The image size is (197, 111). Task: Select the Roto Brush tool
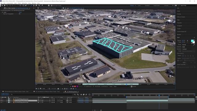[39, 6]
